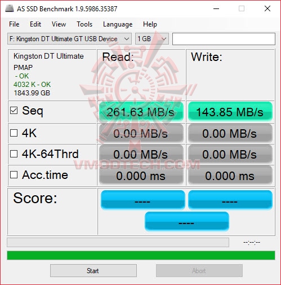
Task: Click the Abort button
Action: click(199, 271)
